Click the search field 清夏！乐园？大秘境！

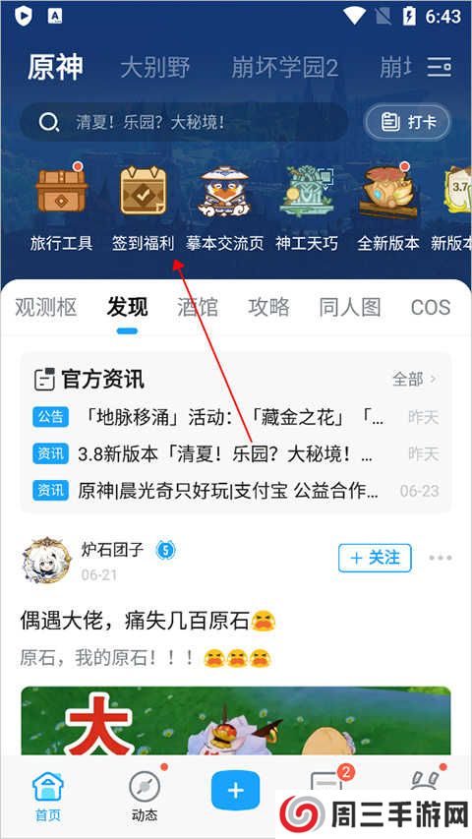click(x=184, y=123)
